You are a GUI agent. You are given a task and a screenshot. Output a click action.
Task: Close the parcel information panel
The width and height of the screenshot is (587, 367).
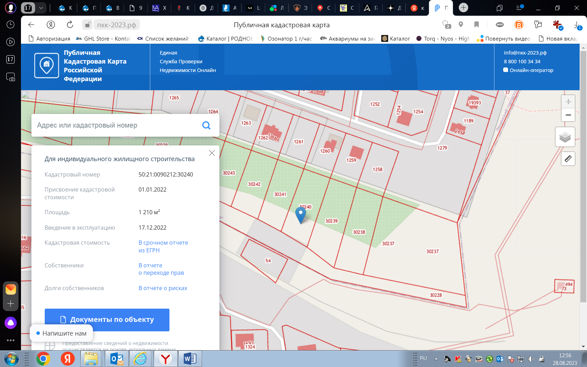212,153
